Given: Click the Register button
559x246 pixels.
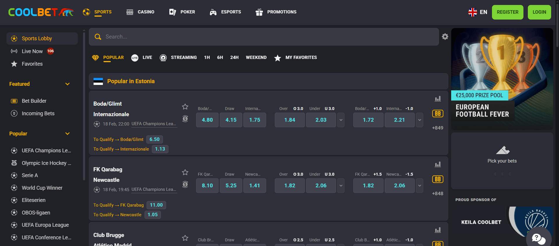Looking at the screenshot, I should point(507,12).
